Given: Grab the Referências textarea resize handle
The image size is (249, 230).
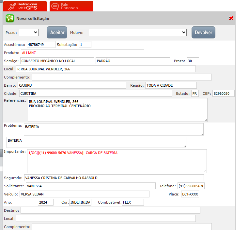Looking at the screenshot, I should pyautogui.click(x=206, y=120).
